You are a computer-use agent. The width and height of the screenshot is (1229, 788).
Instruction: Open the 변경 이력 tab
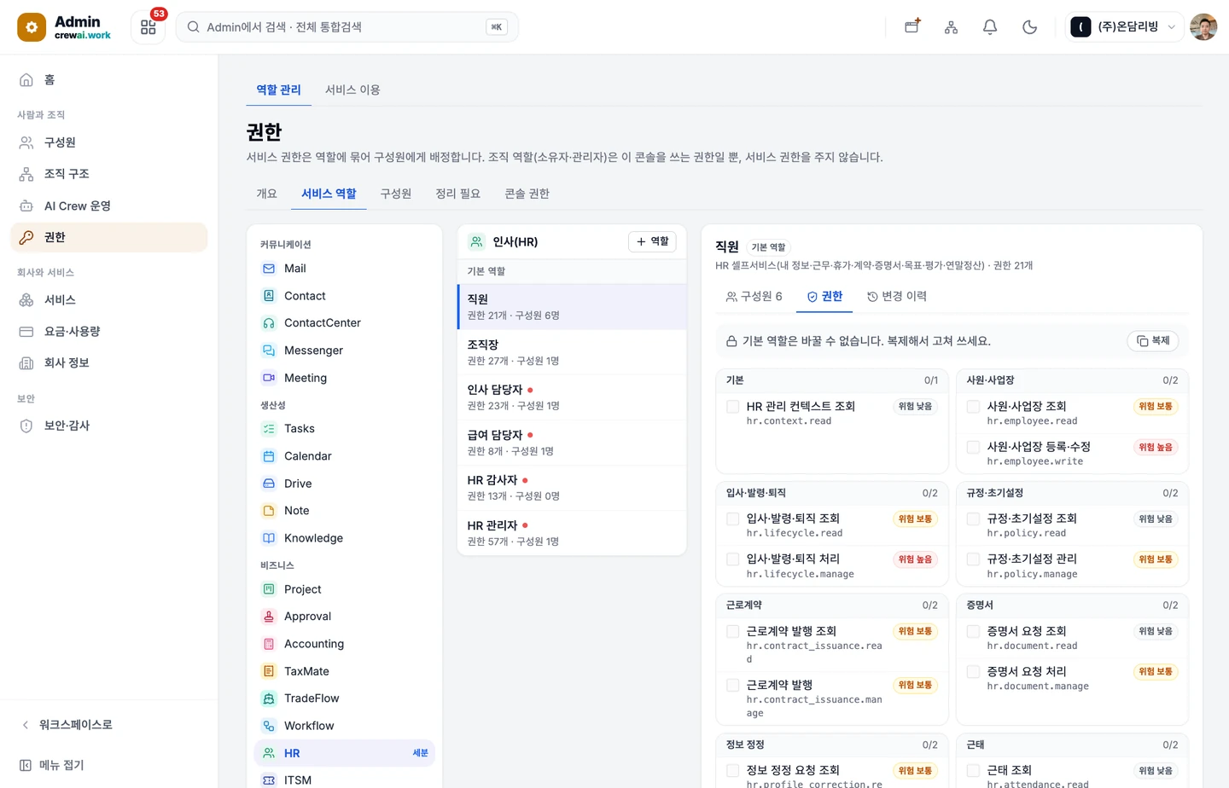pos(897,297)
